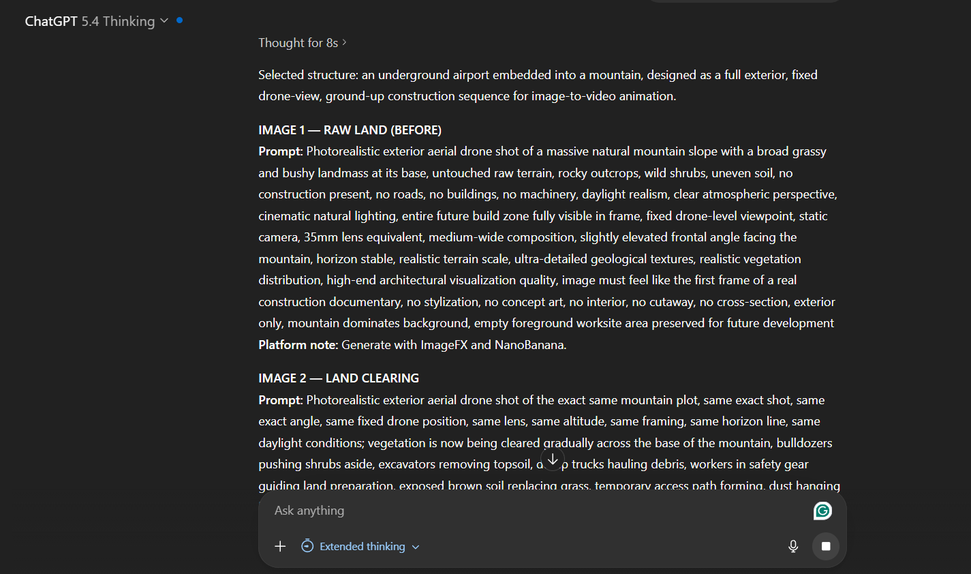The image size is (971, 574).
Task: Click the Extended thinking timer icon
Action: tap(307, 546)
